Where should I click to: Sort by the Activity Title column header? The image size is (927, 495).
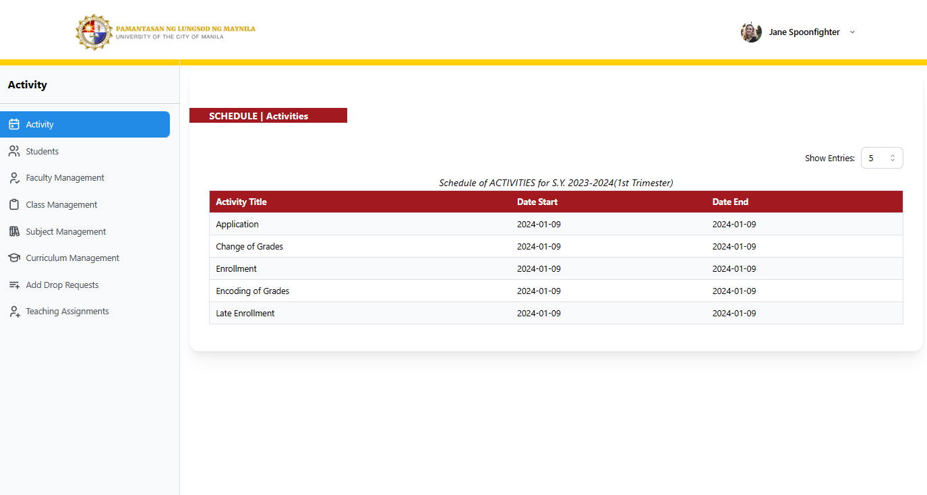tap(241, 202)
